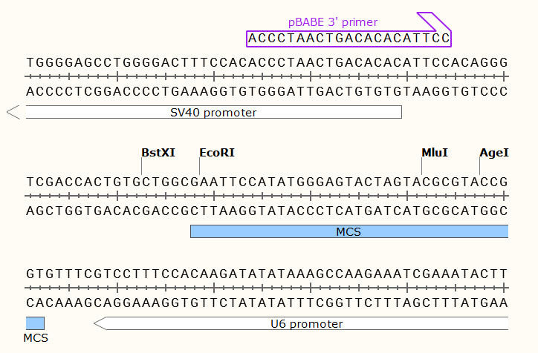Click top strand sequence beginning TCGACCACTGTG
This screenshot has width=538, height=353.
point(267,182)
